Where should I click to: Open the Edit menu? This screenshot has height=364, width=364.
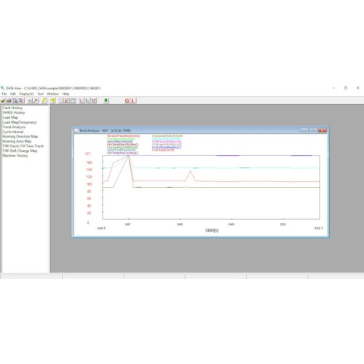(x=13, y=94)
